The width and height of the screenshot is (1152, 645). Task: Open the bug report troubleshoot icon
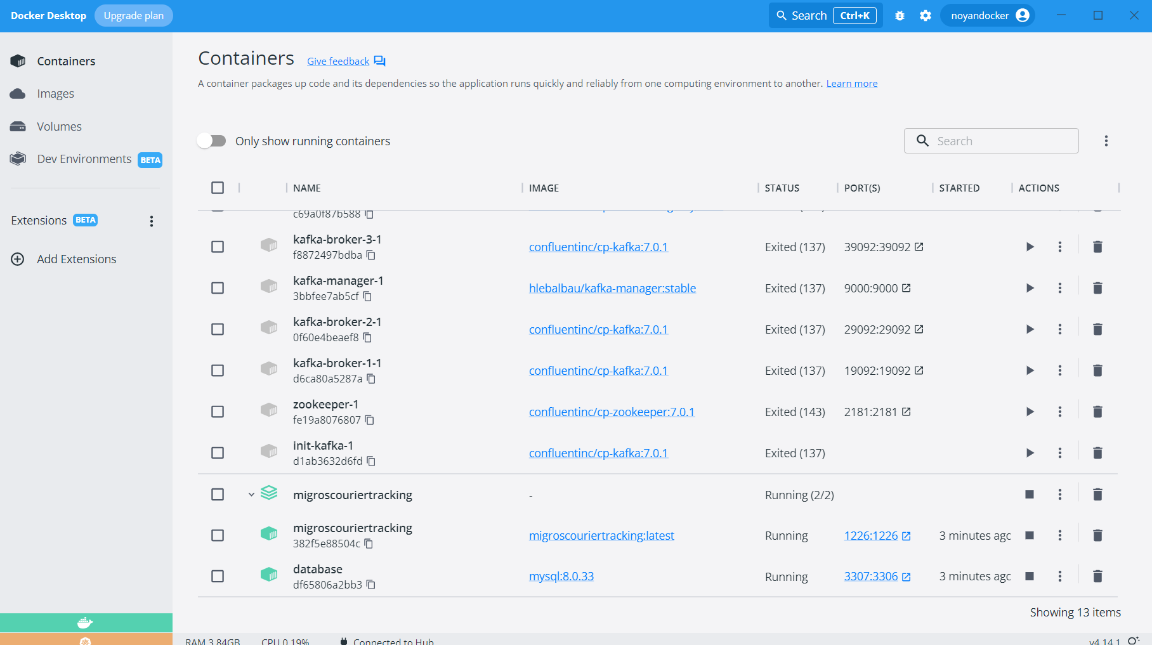click(x=900, y=16)
